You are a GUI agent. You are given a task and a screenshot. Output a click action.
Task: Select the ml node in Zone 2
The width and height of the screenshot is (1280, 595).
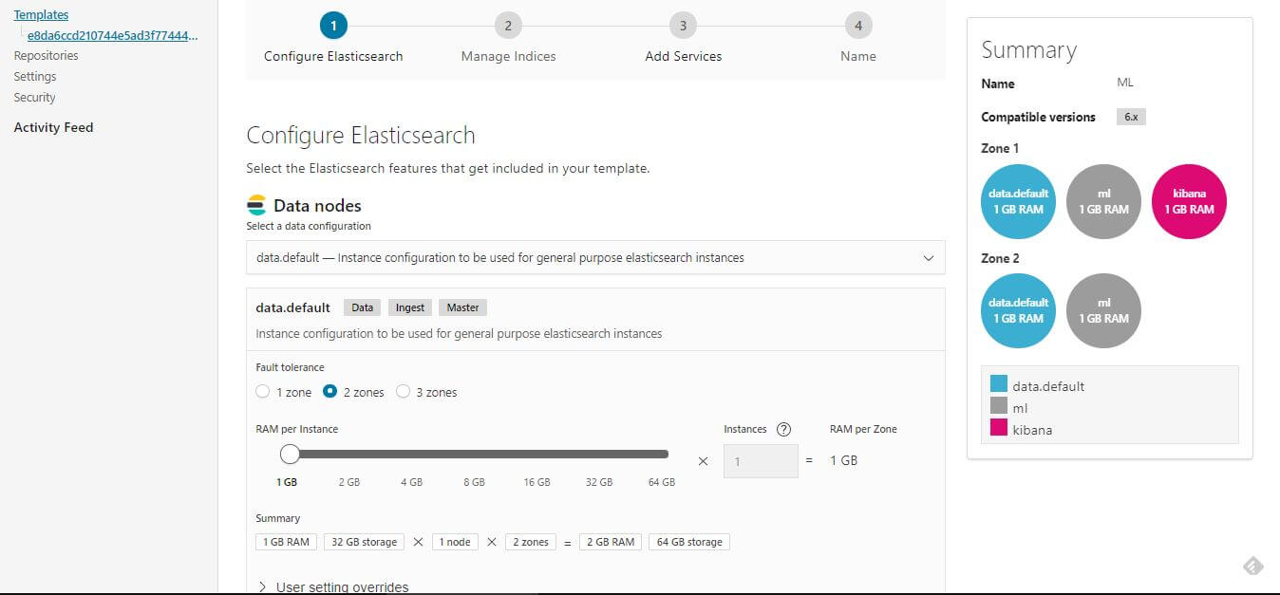[1103, 310]
